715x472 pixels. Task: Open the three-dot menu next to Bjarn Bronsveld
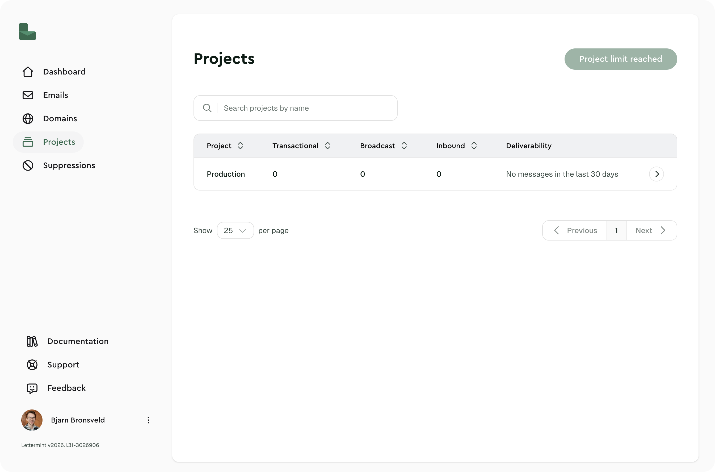[148, 420]
